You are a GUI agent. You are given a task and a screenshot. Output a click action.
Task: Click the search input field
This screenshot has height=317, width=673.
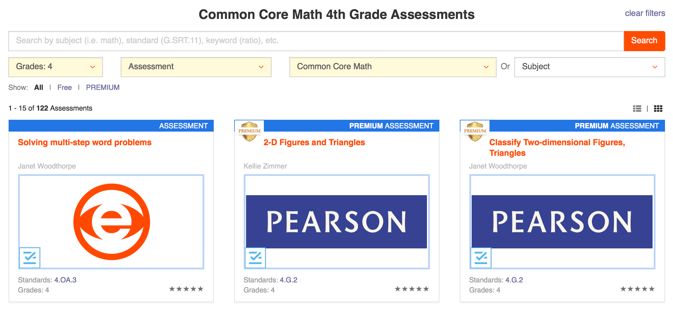pos(316,41)
